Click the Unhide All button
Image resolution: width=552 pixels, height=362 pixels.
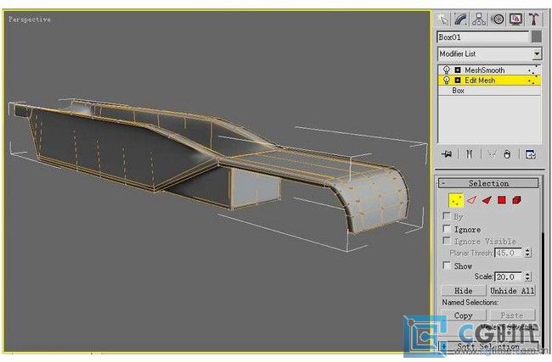point(513,291)
